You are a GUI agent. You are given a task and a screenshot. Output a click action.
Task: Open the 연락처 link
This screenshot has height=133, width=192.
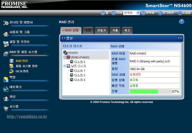150,13
